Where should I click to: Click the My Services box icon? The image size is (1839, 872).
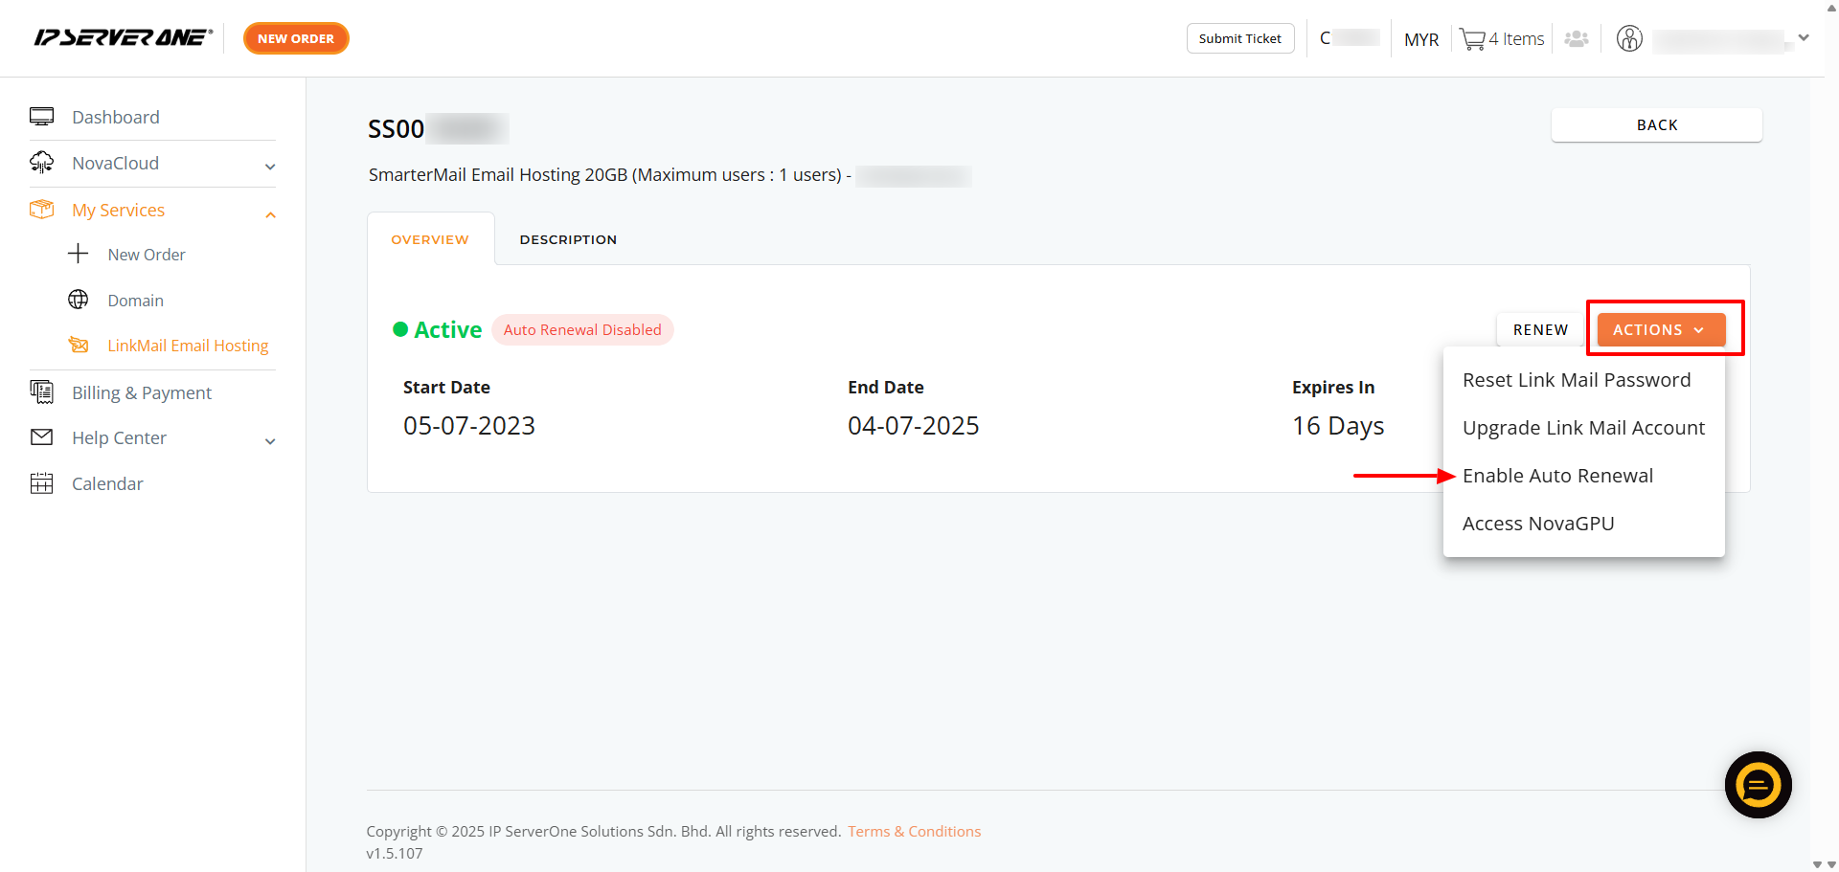(x=41, y=210)
